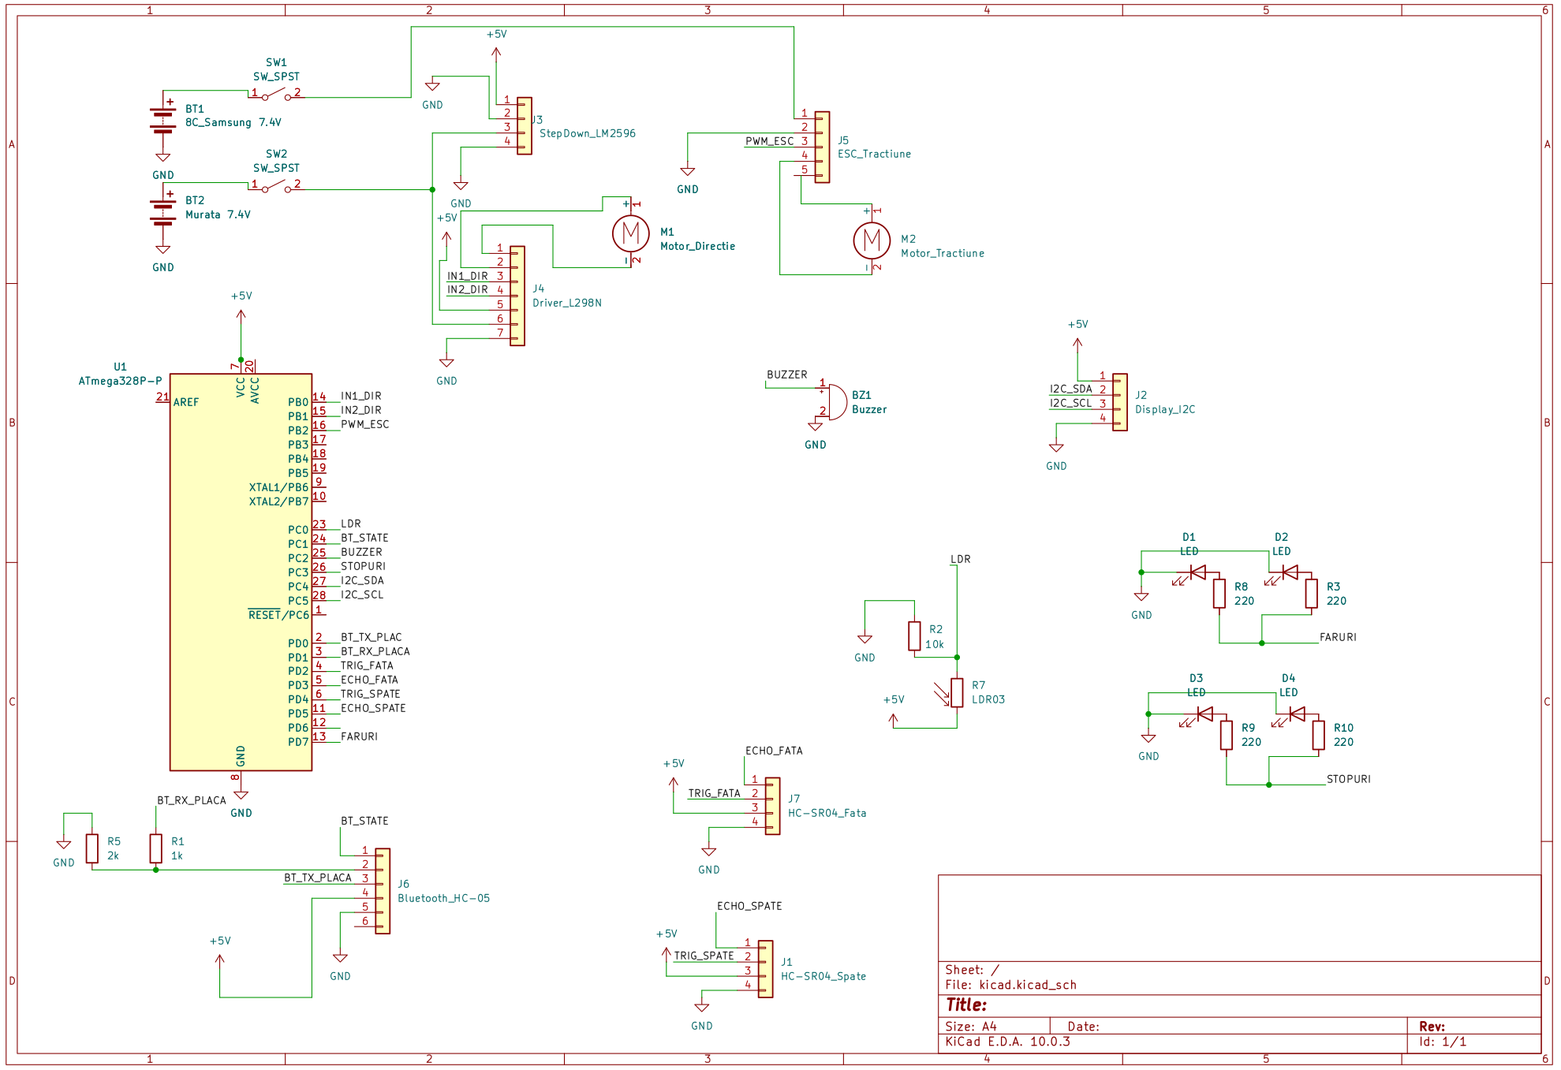
Task: Click the Bluetooth_HC-05 value text
Action: tap(443, 899)
